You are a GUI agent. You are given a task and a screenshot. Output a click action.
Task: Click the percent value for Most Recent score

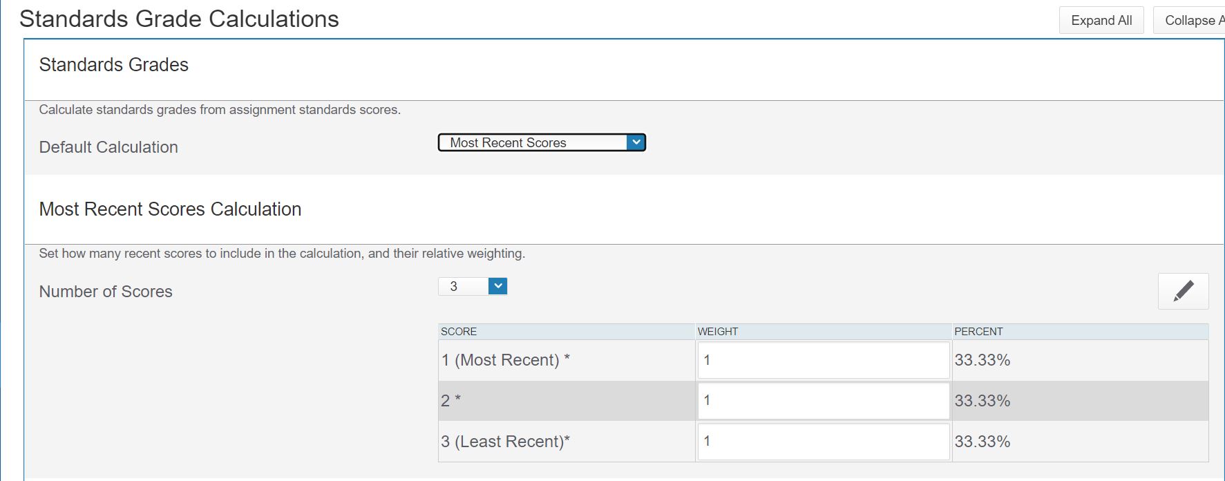(x=982, y=360)
